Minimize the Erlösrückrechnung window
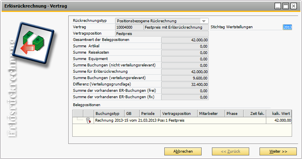 [x=278, y=6]
